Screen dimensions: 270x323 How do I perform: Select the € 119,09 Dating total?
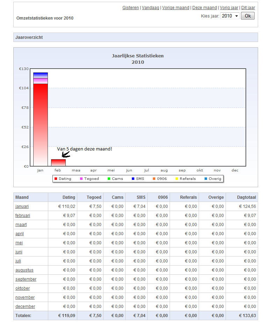pos(63,316)
